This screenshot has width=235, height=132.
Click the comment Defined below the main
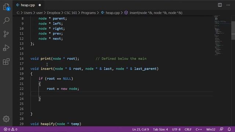(121, 59)
